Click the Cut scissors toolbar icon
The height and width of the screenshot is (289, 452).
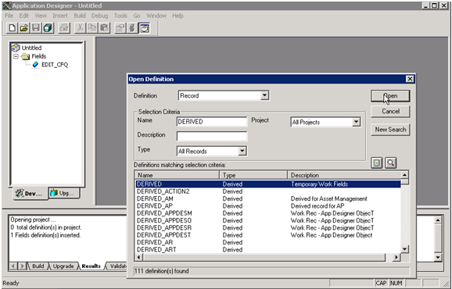coord(81,28)
